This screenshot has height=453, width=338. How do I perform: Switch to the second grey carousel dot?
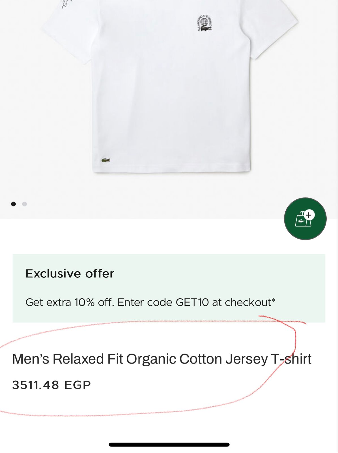click(x=25, y=204)
